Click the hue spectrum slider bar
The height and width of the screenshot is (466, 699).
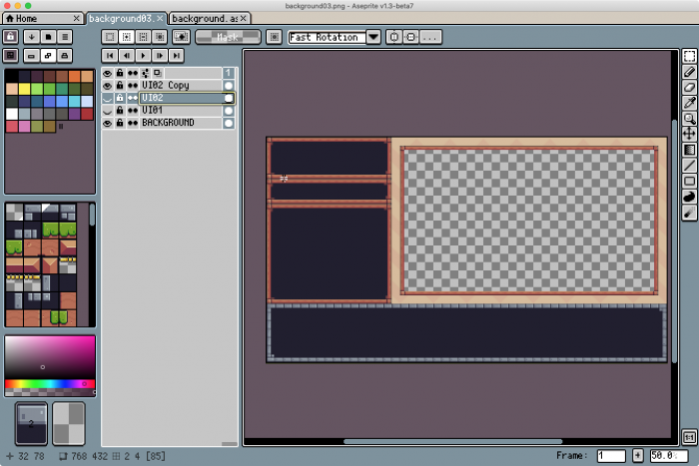[50, 384]
